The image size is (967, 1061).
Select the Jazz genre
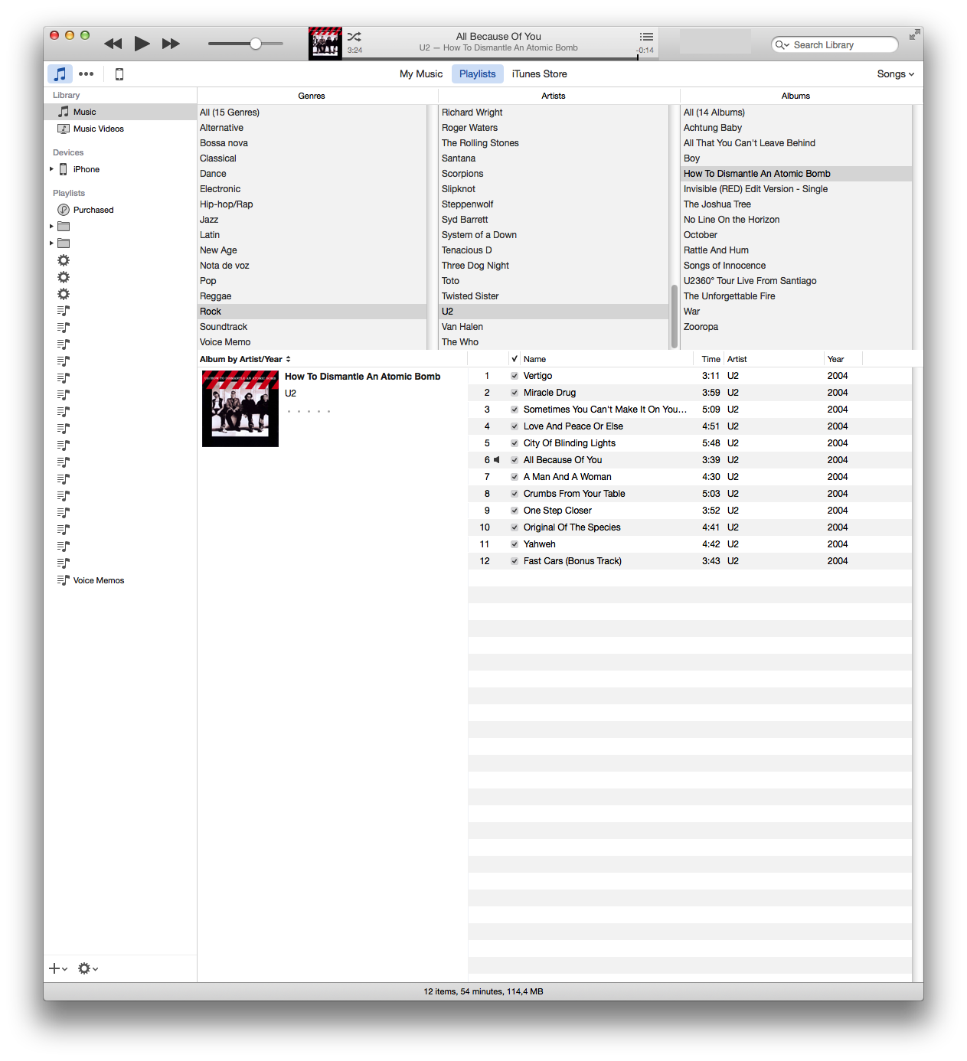312,220
